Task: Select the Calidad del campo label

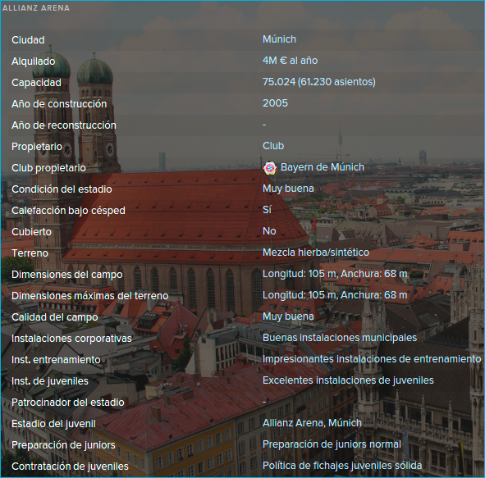Action: (x=55, y=317)
